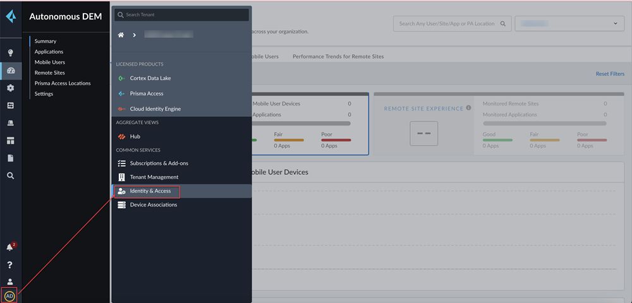Focus the Search Tenant field
The width and height of the screenshot is (632, 303).
[182, 15]
